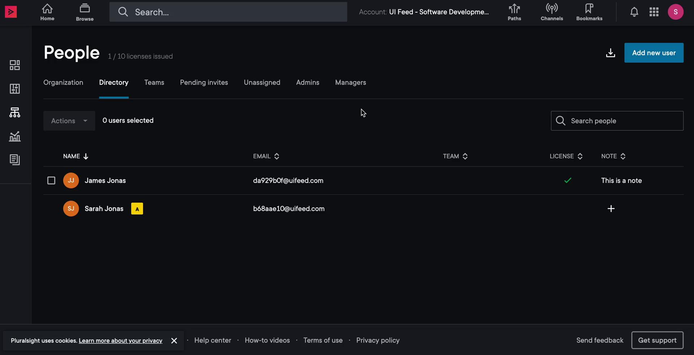Open Terms of use link
The width and height of the screenshot is (694, 355).
click(x=323, y=340)
